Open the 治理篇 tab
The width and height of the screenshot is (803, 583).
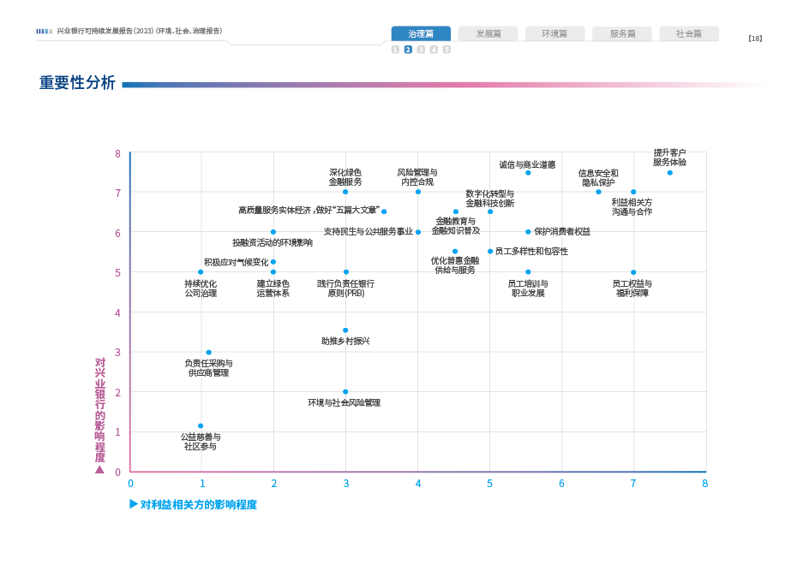(x=421, y=34)
